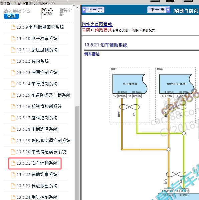Click document icon beside 13.5.24
Image resolution: width=199 pixels, height=200 pixels.
click(x=13, y=197)
